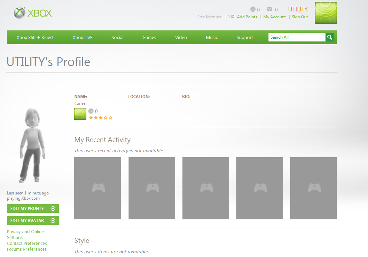Select the second recent activity placeholder tile
This screenshot has height=257, width=368.
pyautogui.click(x=152, y=188)
